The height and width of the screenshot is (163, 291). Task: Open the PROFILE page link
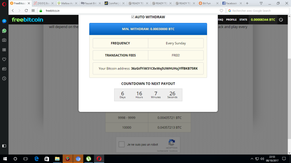231,19
